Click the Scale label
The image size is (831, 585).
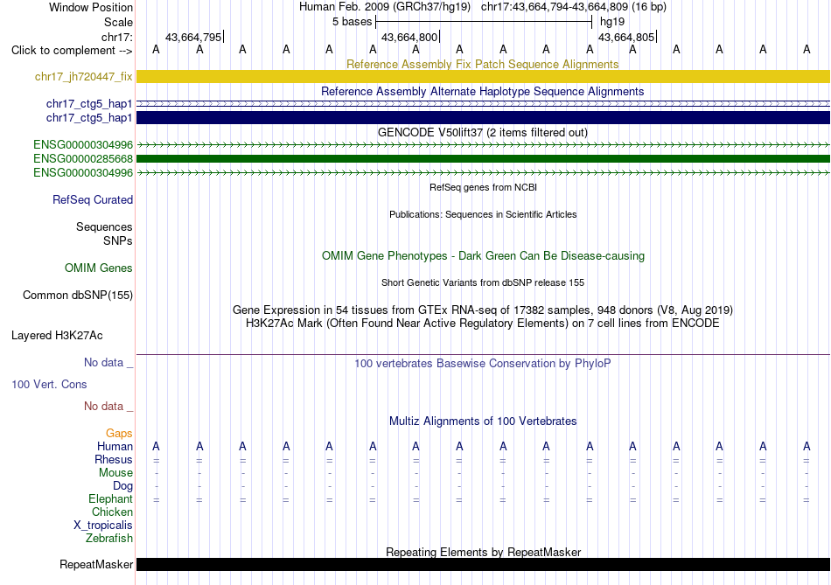[118, 22]
